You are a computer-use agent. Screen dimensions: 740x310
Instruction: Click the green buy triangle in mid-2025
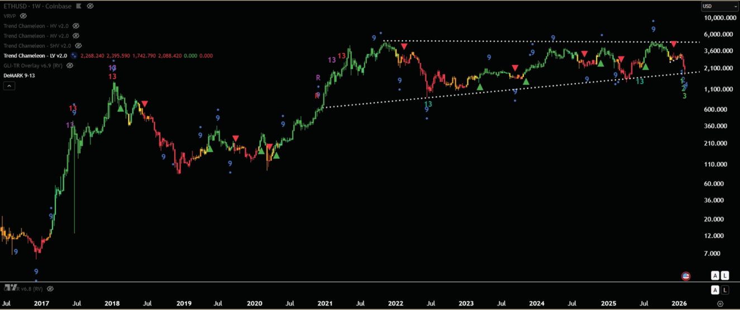click(646, 66)
